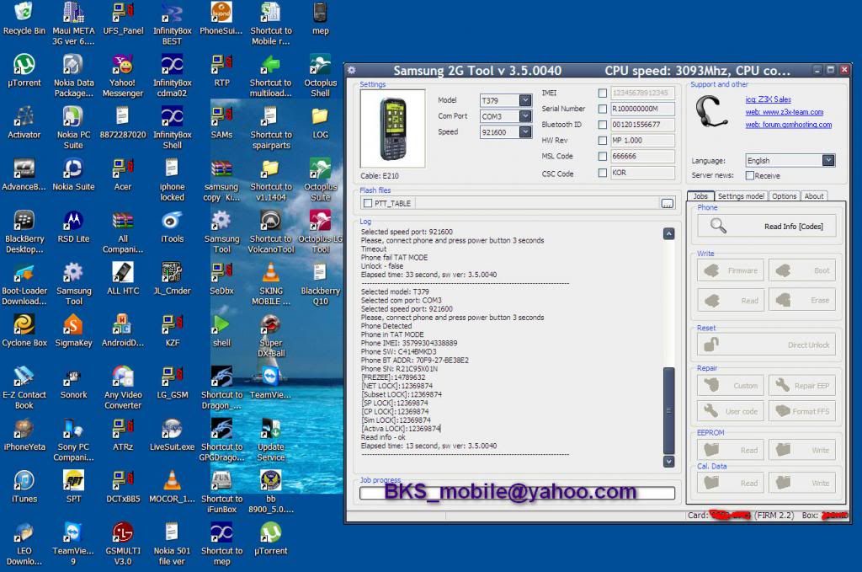The image size is (862, 572).
Task: Enable the Bluetooth ID checkbox
Action: [602, 125]
